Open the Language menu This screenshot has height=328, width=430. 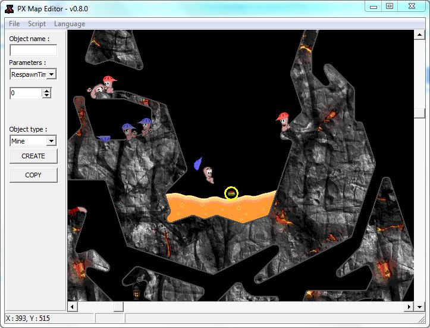click(x=70, y=24)
